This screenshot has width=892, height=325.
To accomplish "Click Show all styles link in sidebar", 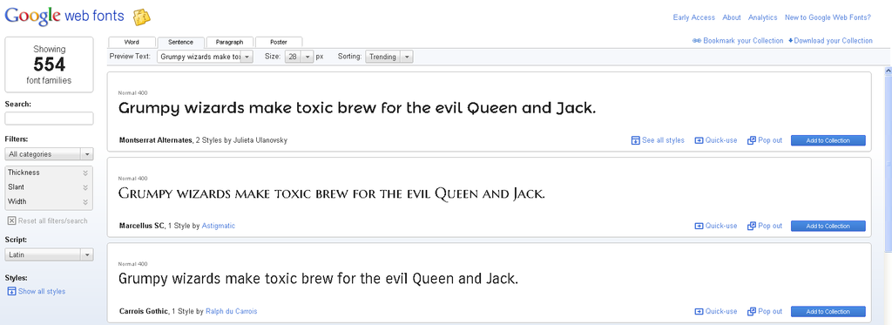I will tap(42, 291).
